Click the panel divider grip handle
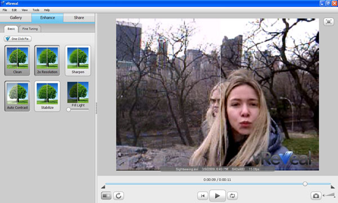This screenshot has width=338, height=203. tap(96, 108)
